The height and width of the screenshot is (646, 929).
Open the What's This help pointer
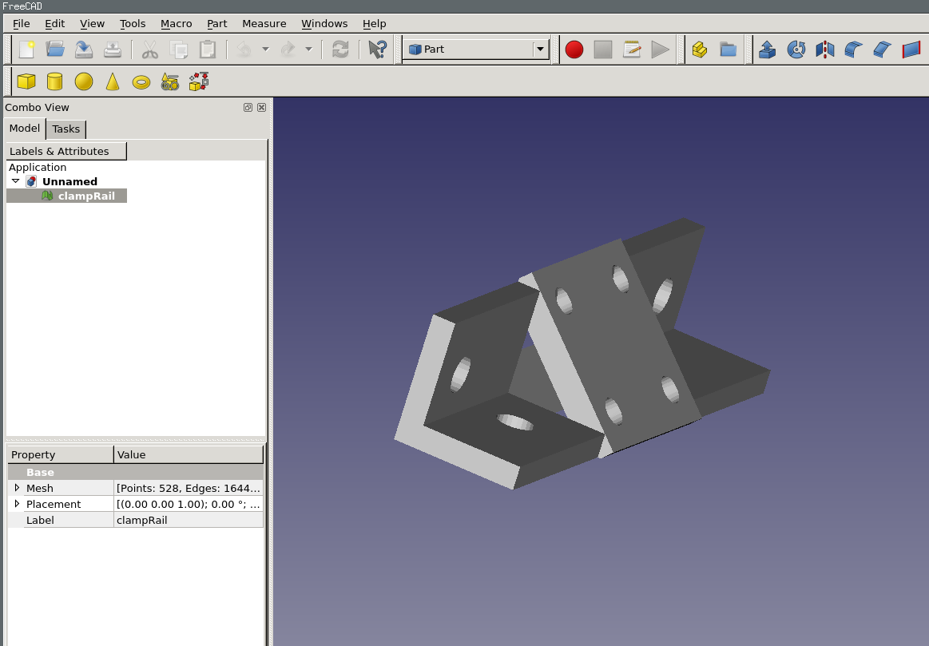[377, 50]
